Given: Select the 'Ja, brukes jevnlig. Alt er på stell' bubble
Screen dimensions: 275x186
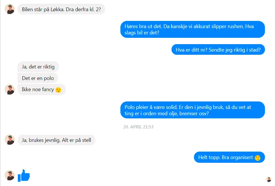Looking at the screenshot, I should tap(57, 140).
